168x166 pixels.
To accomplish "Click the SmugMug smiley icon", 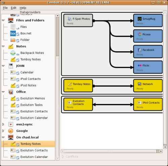I will [139, 19].
